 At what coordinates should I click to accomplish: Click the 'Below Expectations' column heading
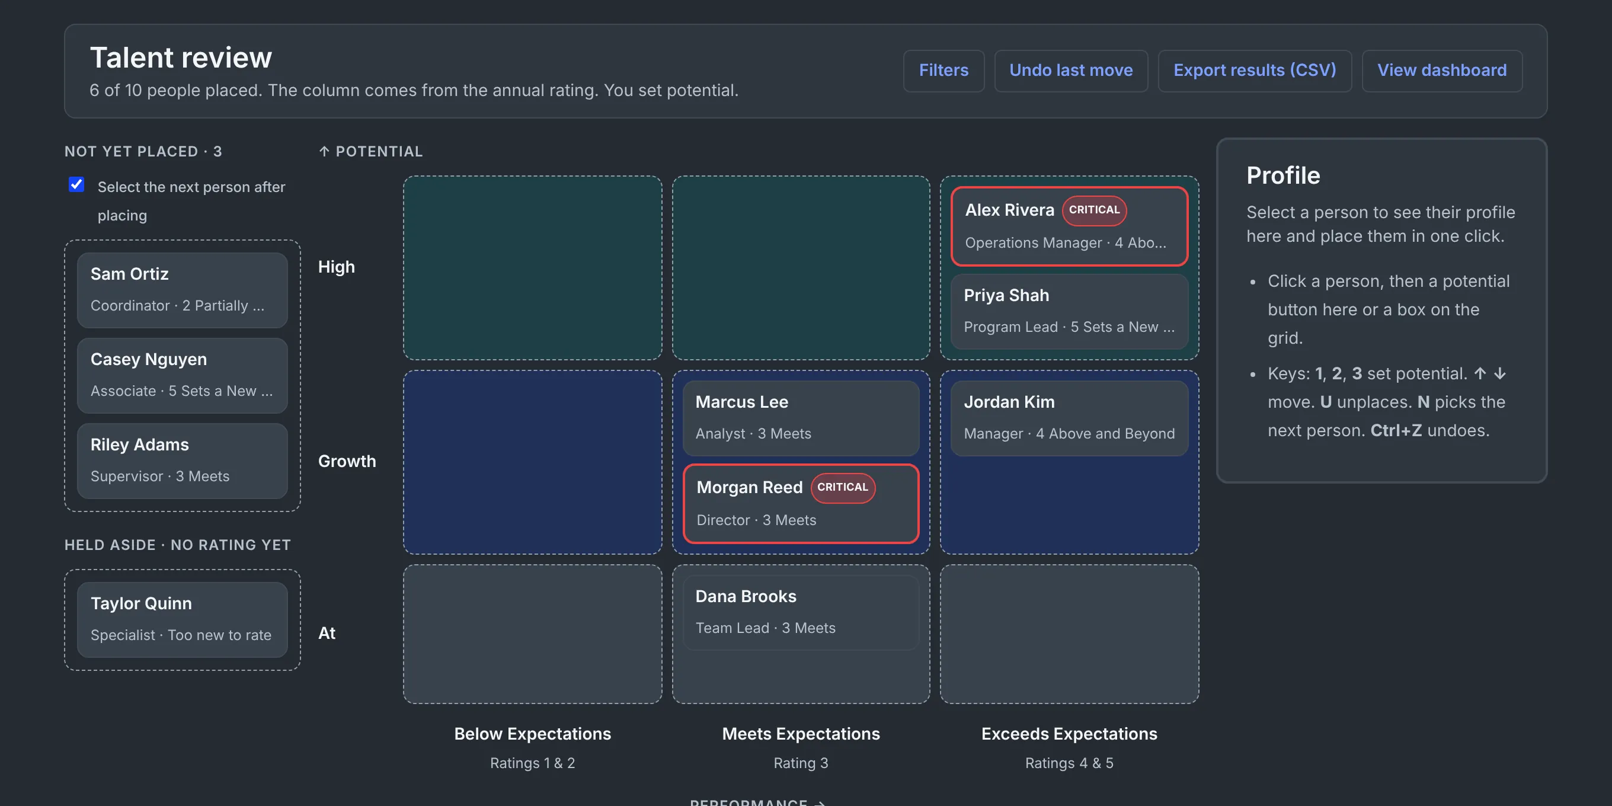point(533,734)
